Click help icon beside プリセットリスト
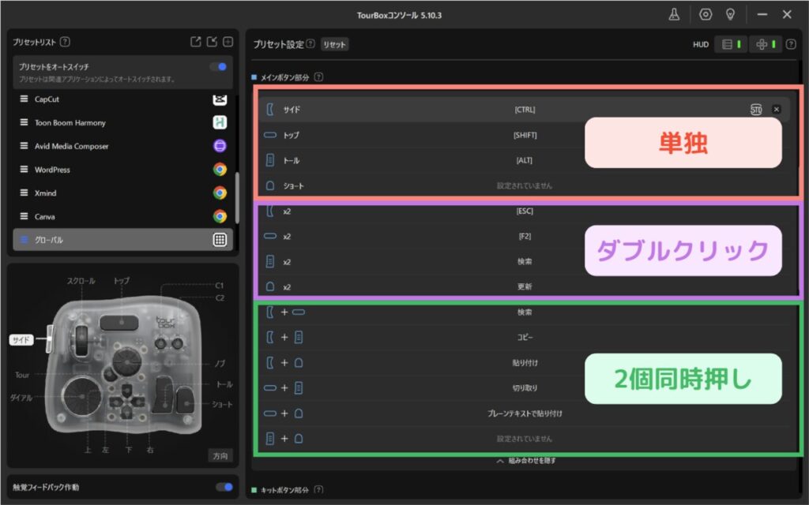The image size is (809, 505). [x=65, y=42]
